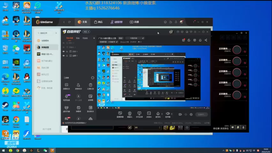Toggle visibility of the 摄像头 1 source

[64, 47]
